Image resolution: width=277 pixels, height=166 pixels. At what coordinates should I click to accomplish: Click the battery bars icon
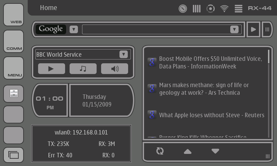click(197, 8)
